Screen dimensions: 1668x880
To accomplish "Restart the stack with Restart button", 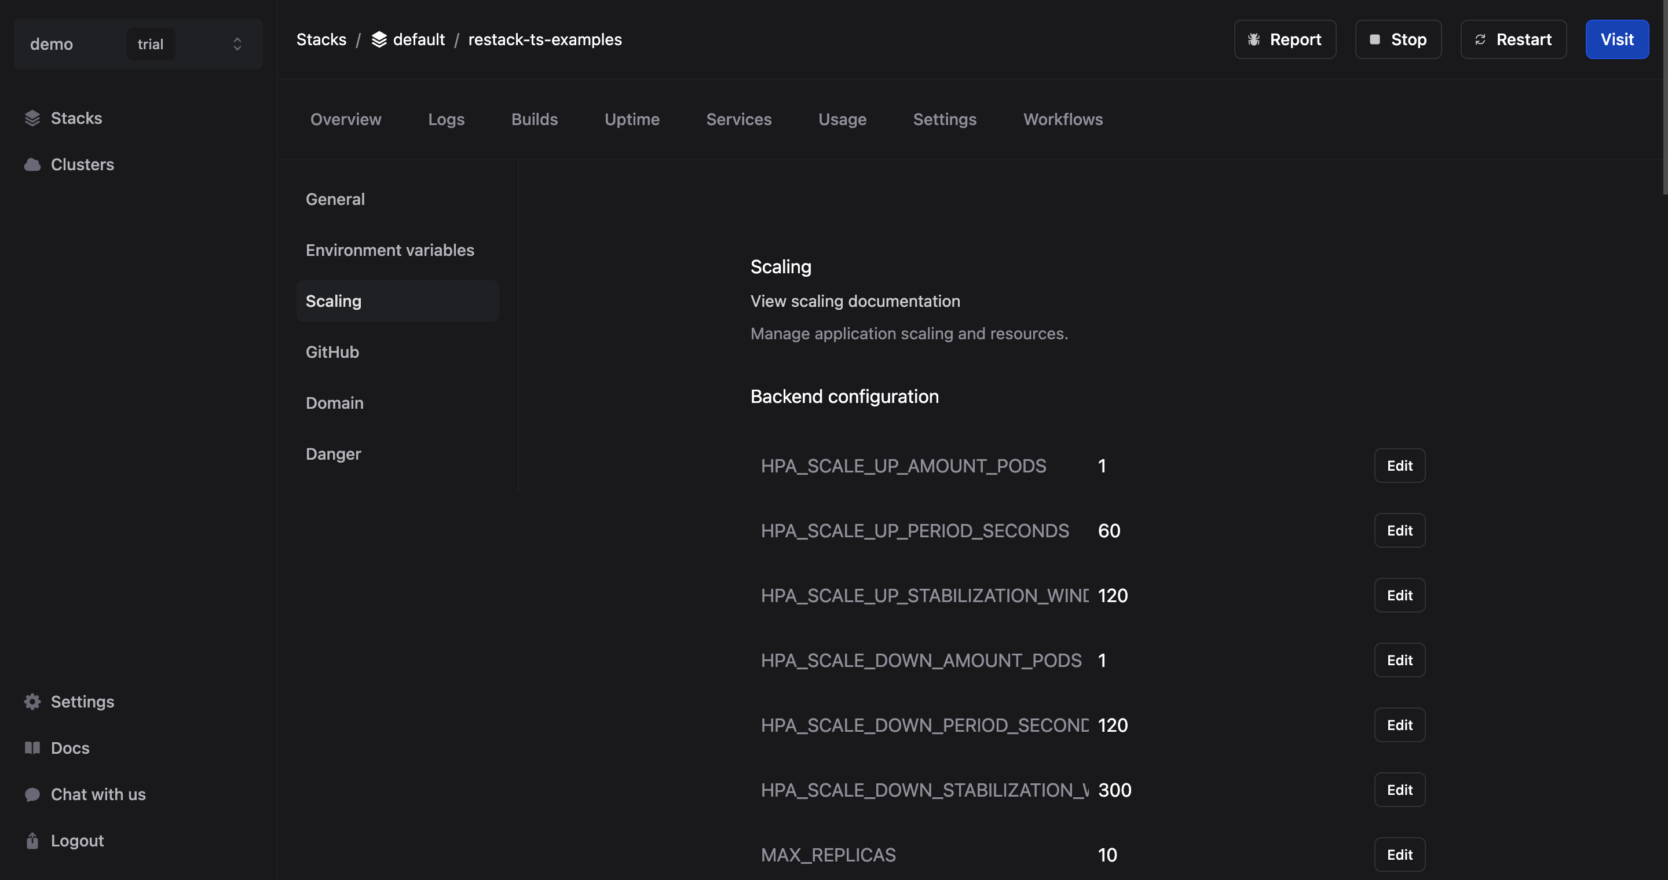I will (x=1513, y=39).
